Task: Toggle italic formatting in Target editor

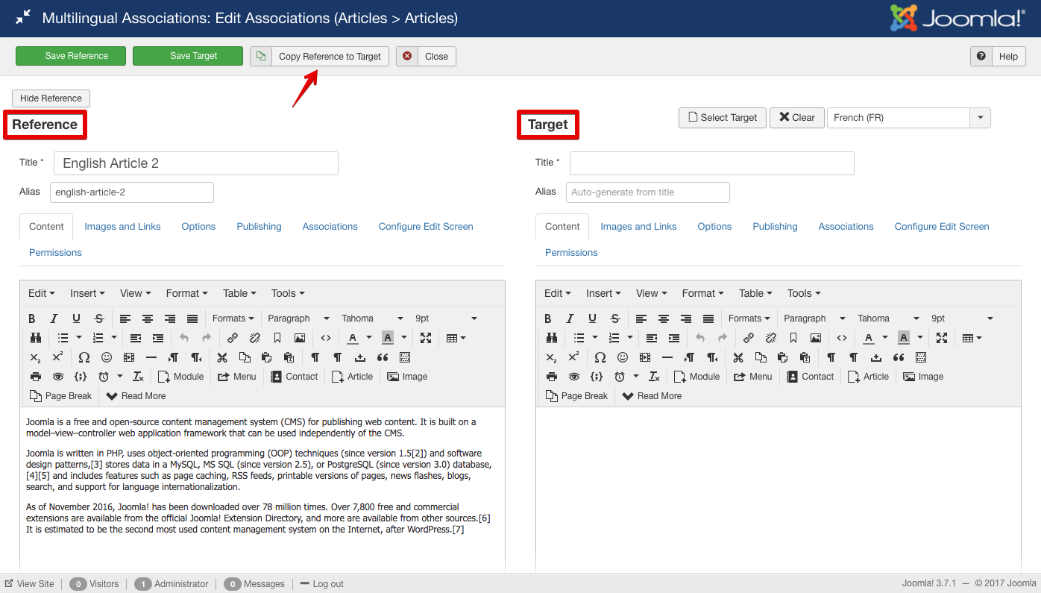Action: (x=570, y=319)
